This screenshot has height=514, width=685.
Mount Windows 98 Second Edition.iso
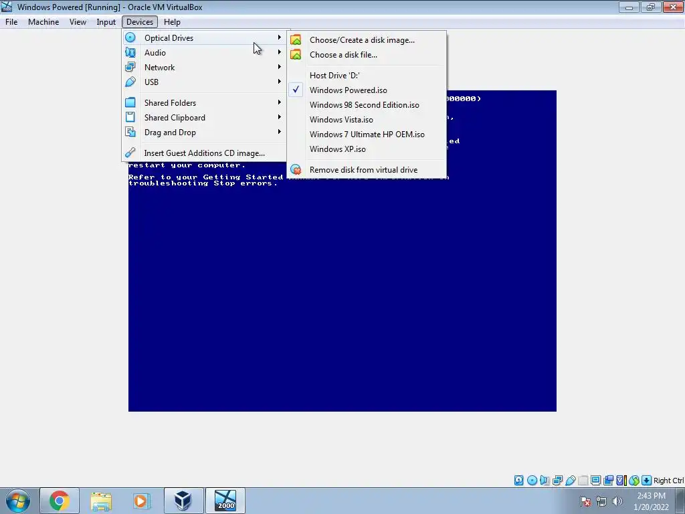[x=367, y=105]
